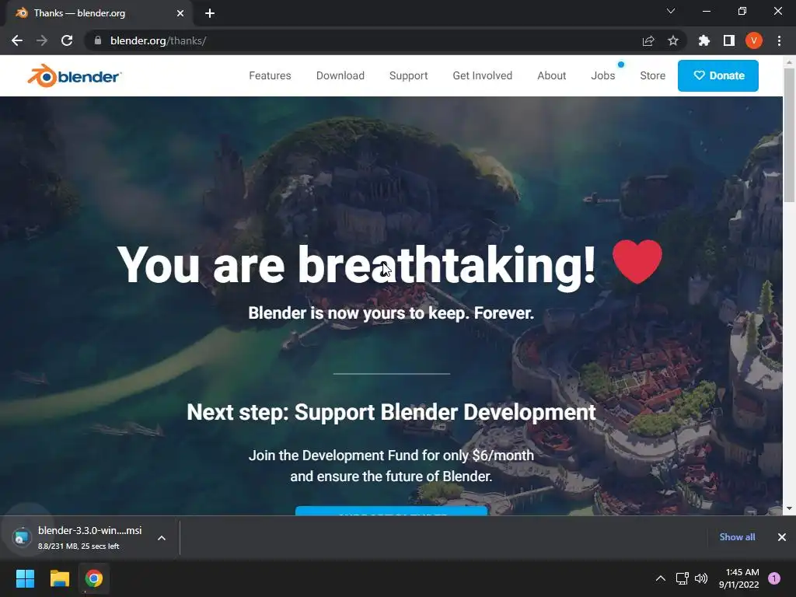Open the Extensions puzzle icon

click(703, 40)
